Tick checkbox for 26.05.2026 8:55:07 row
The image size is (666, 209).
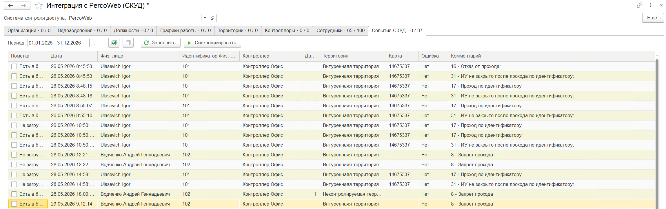14,106
